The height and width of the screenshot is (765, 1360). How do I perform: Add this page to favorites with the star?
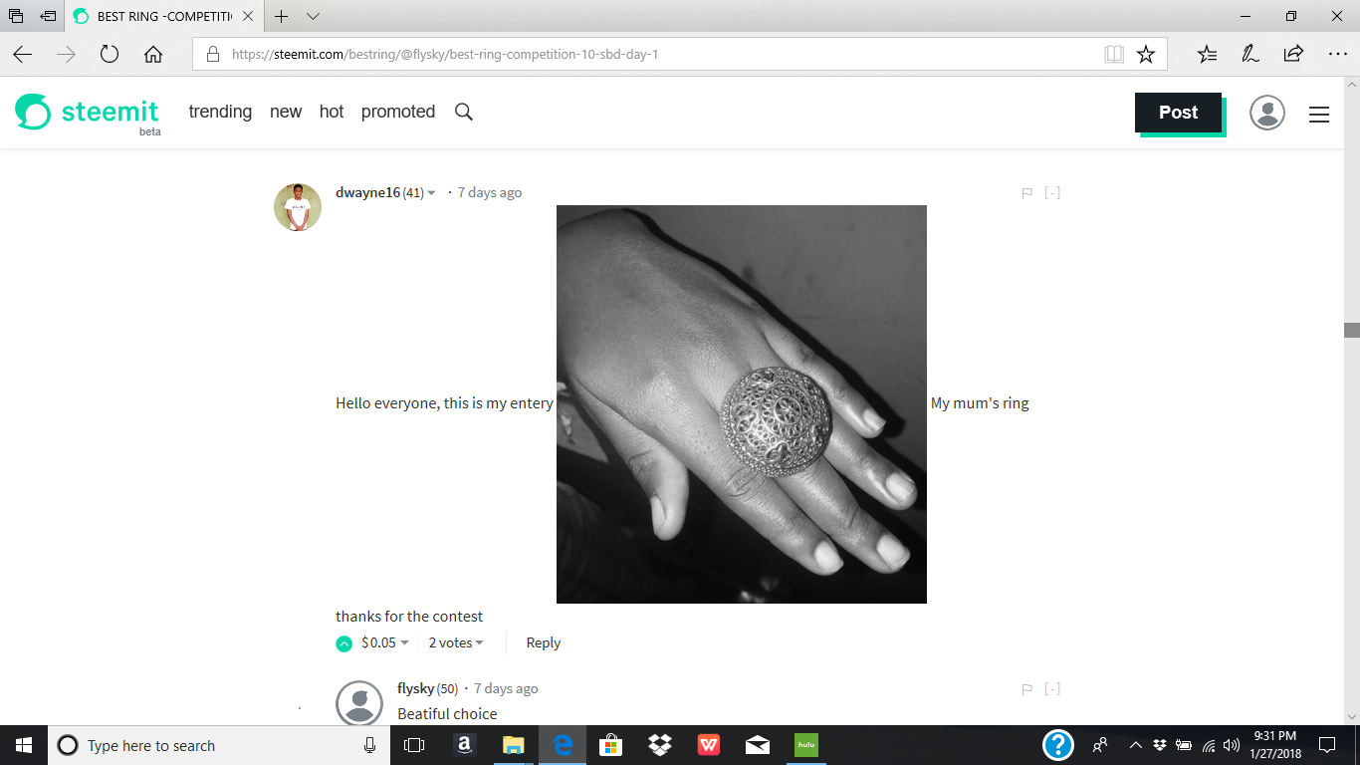tap(1147, 54)
